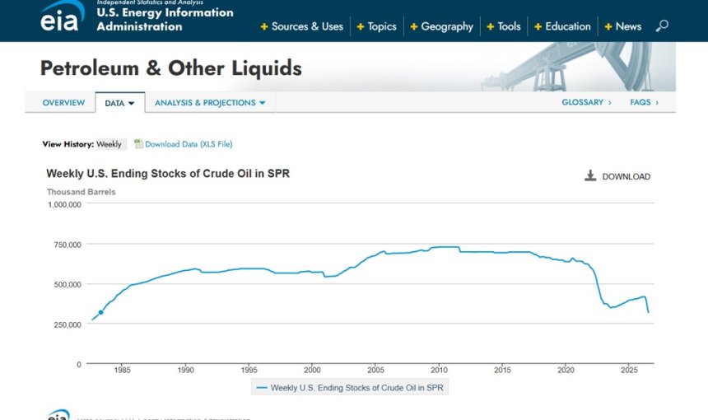The width and height of the screenshot is (708, 420).
Task: Click the plus icon beside News
Action: [x=608, y=27]
